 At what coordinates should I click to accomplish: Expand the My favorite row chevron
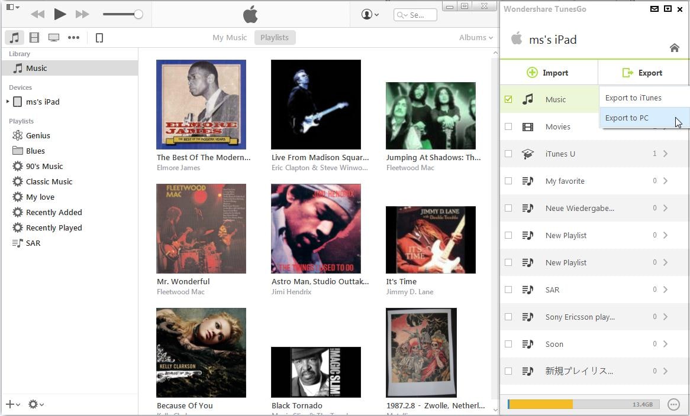click(665, 181)
